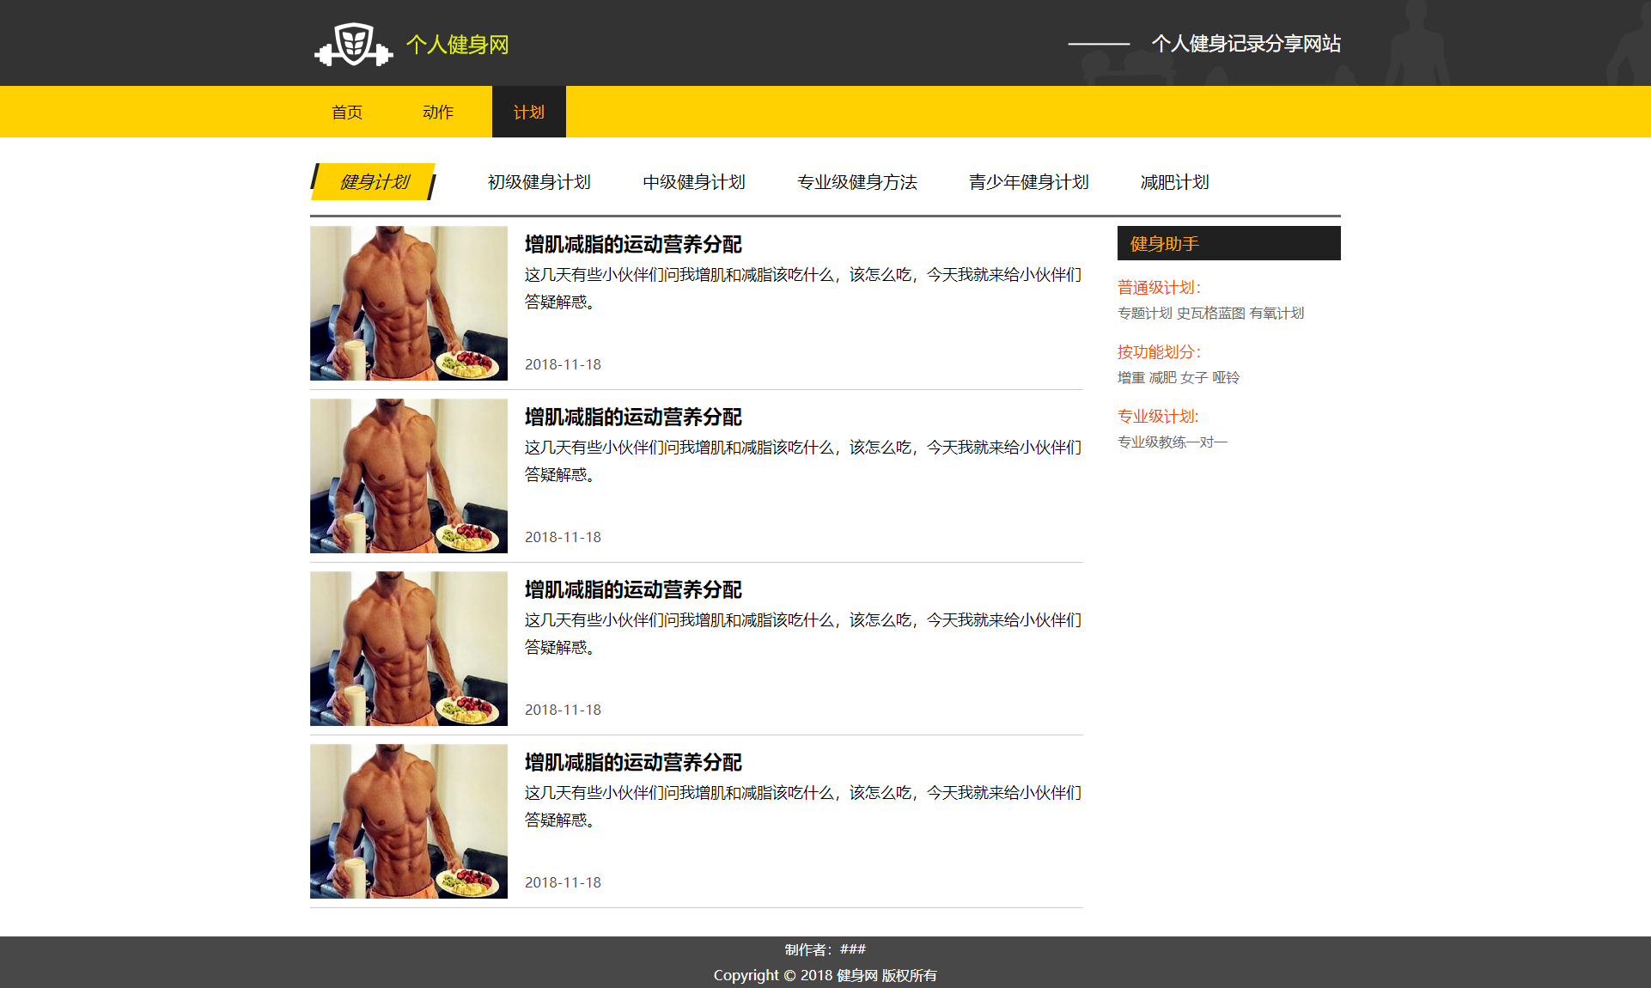Click the second article title 增肌减脂的运动营养分配
1651x988 pixels.
633,418
